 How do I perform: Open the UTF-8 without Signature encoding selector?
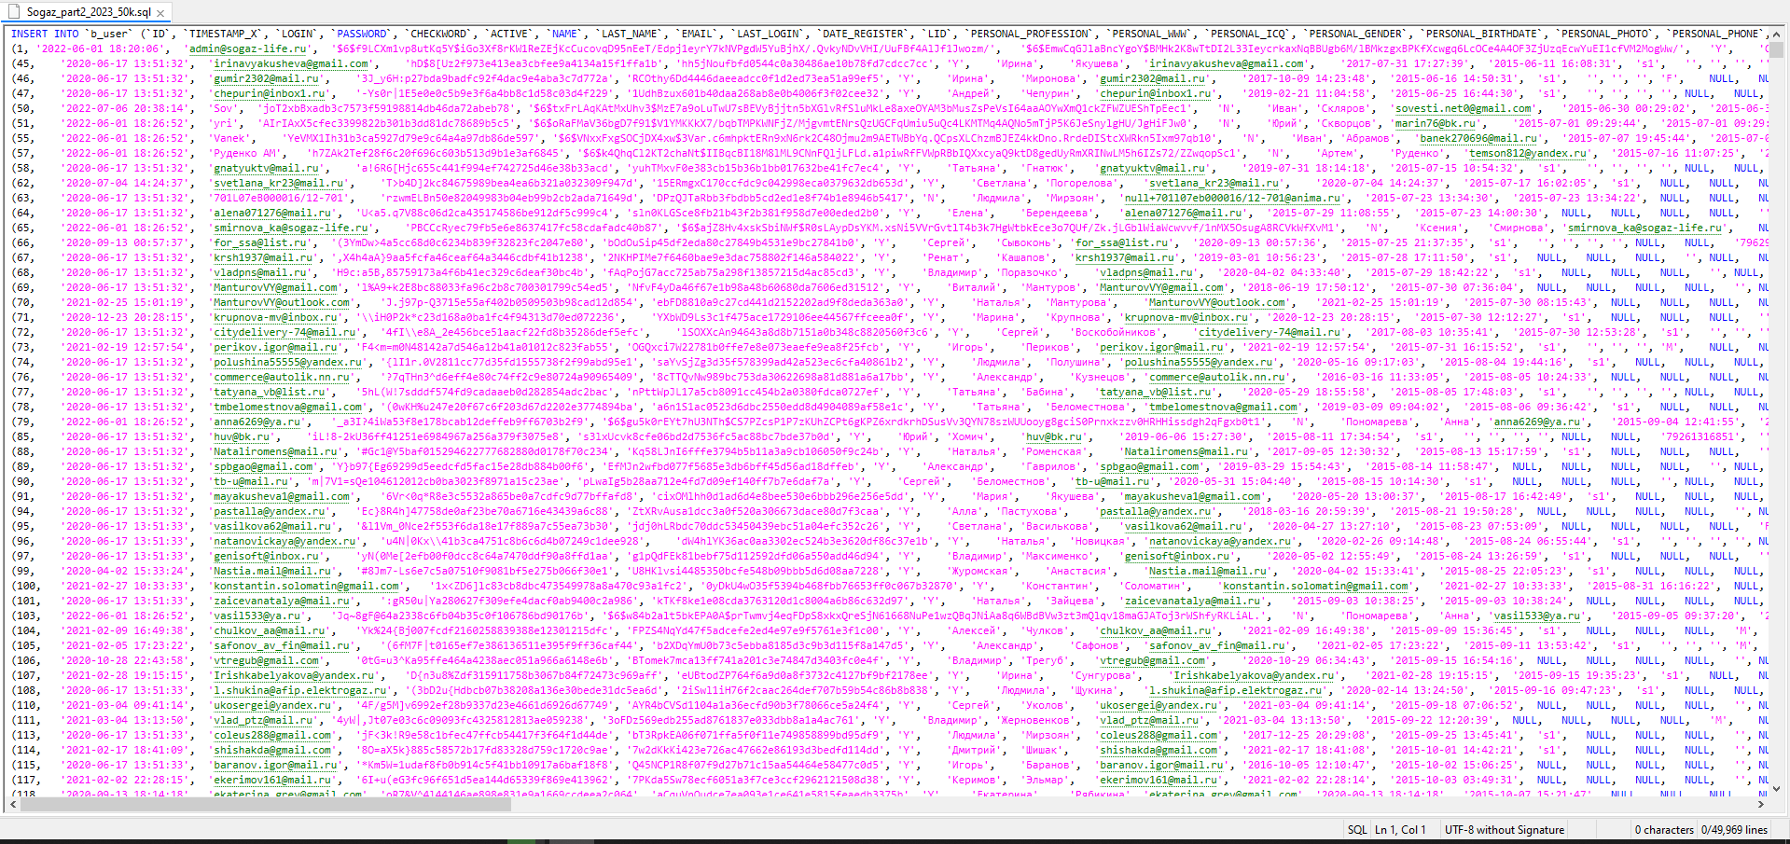[x=1504, y=829]
